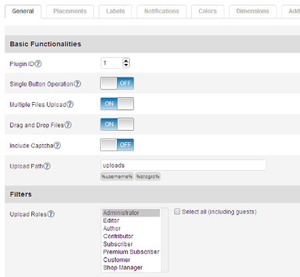The width and height of the screenshot is (300, 277).
Task: Click the help icon beside Plugin ID
Action: tap(38, 64)
